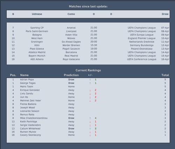Click Wolves in fixture 10
Viewport: 175px width, 149px height.
[x=71, y=38]
